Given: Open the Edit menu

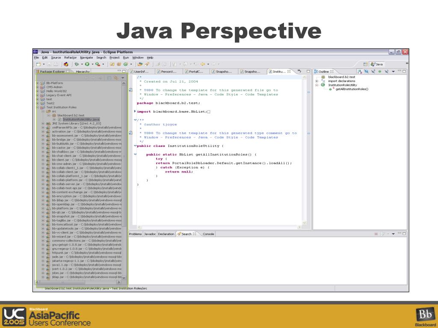Looking at the screenshot, I should pyautogui.click(x=45, y=58).
